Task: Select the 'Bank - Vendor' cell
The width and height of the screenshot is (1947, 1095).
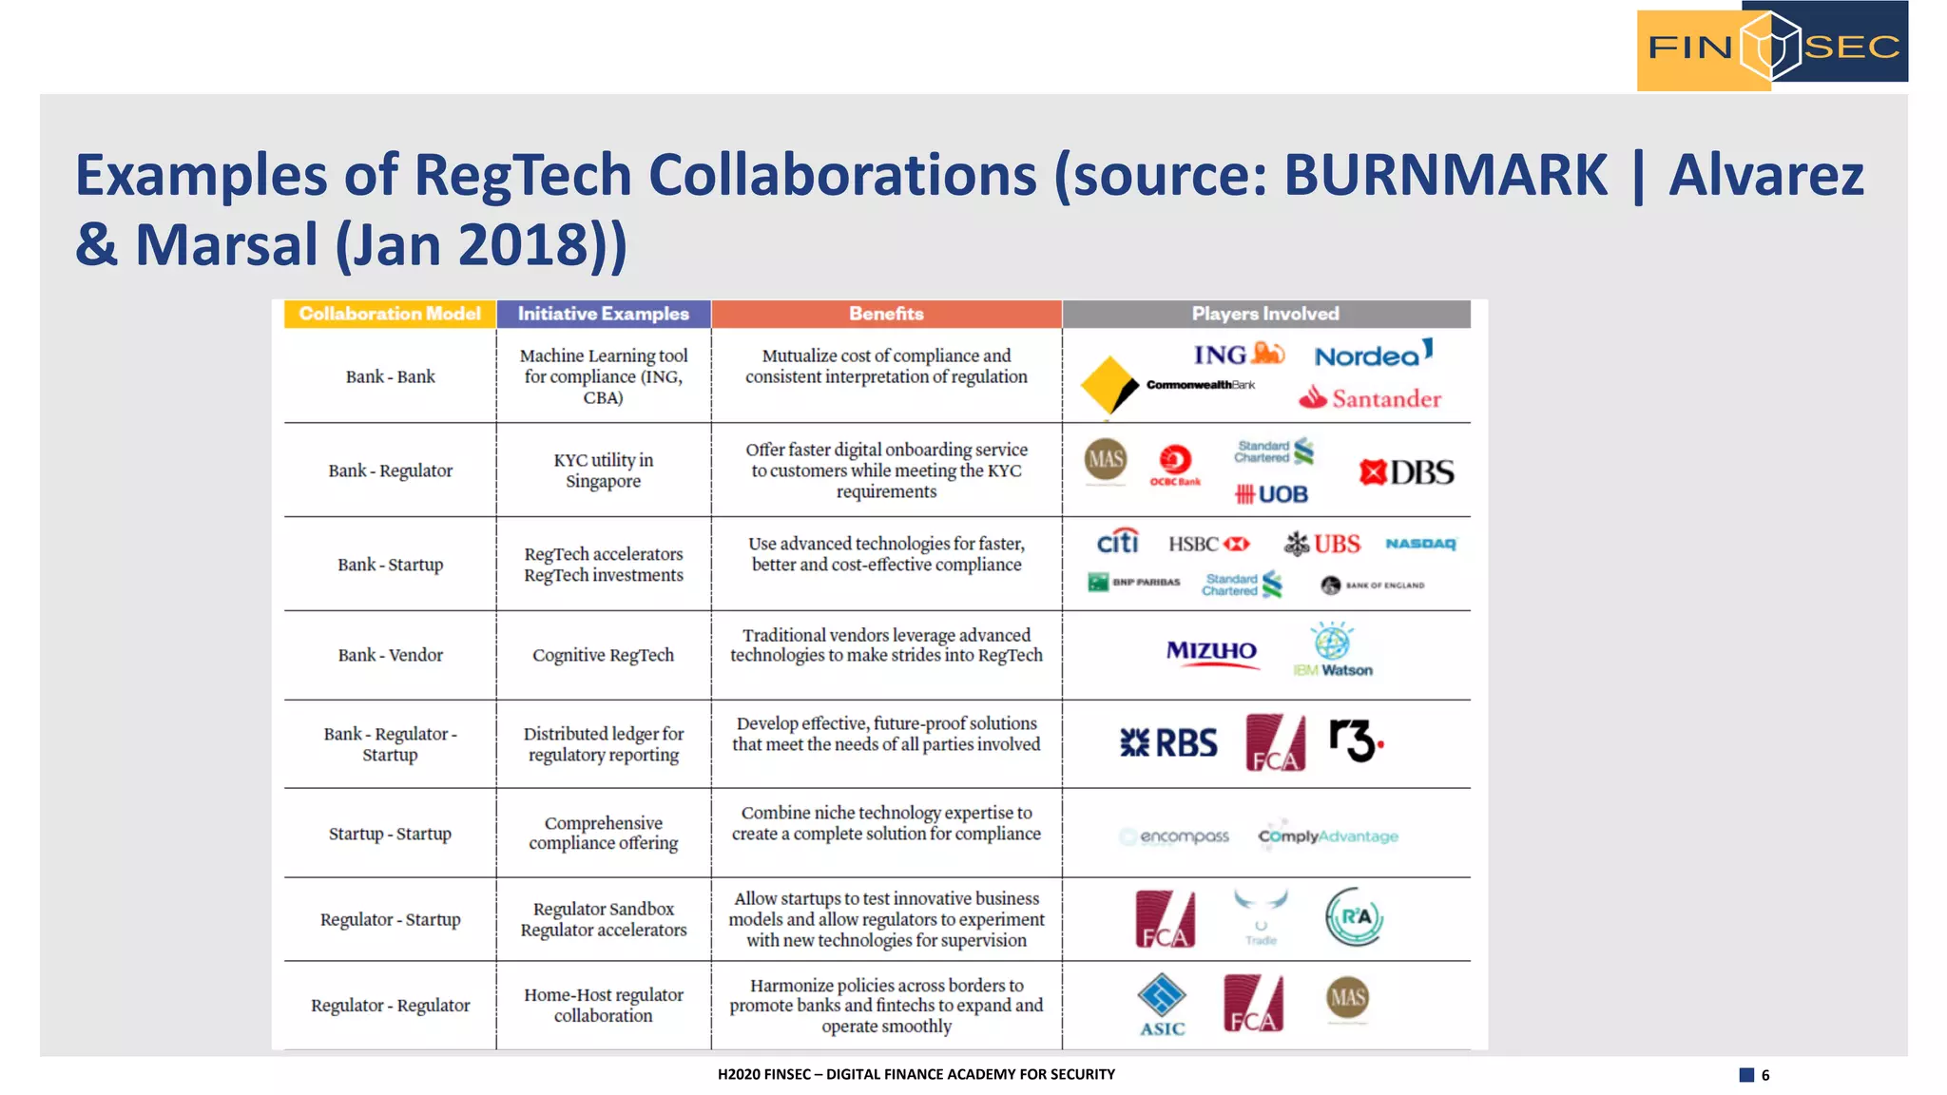Action: coord(390,655)
